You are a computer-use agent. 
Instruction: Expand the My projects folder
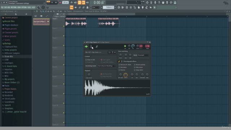coord(9,79)
